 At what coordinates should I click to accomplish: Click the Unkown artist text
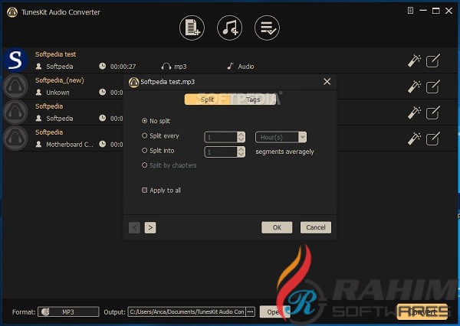[x=58, y=93]
